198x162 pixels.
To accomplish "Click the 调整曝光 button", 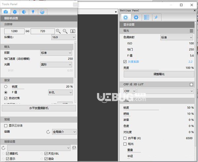I will pos(159,74).
